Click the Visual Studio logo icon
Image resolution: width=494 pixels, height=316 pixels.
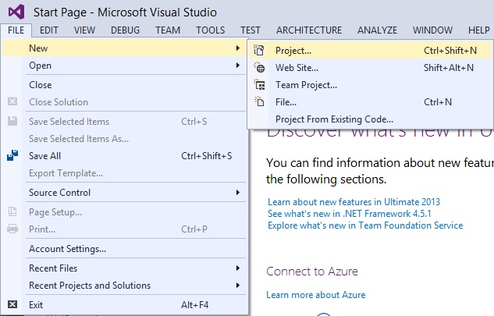15,12
